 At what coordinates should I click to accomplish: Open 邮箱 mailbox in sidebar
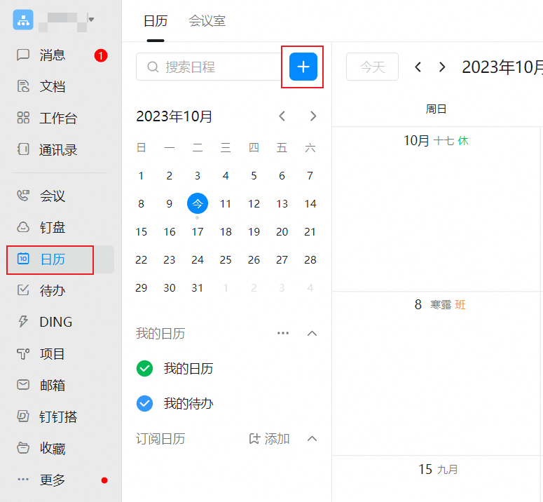pyautogui.click(x=52, y=385)
